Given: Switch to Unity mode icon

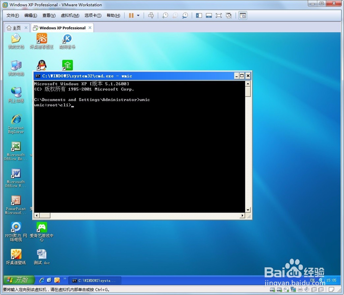Looking at the screenshot, I should click(229, 15).
